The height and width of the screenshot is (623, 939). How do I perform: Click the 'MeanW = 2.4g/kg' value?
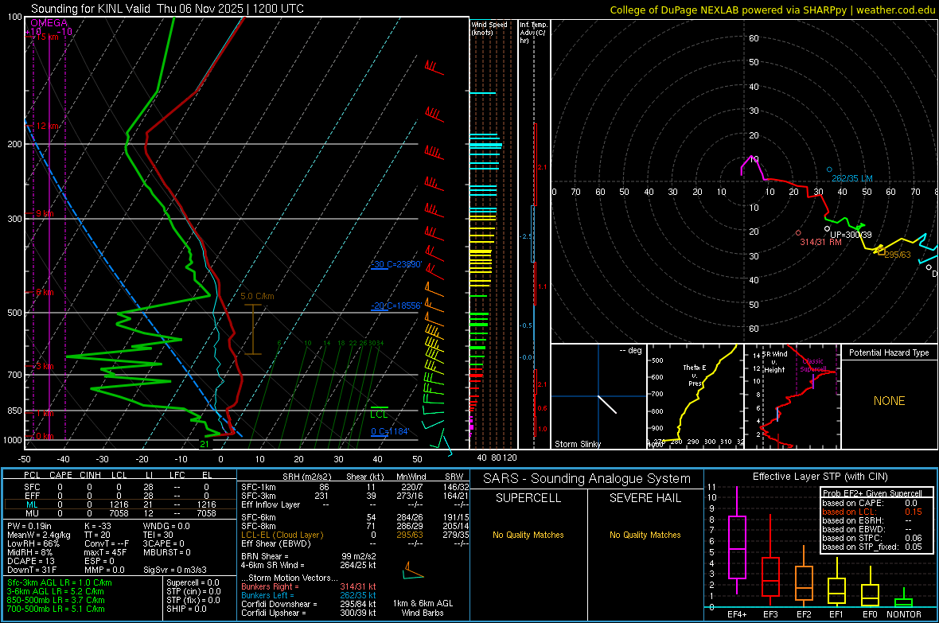pyautogui.click(x=38, y=535)
